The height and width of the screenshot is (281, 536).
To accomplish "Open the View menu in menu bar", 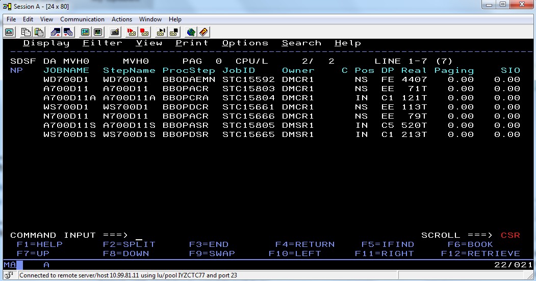I will click(46, 19).
